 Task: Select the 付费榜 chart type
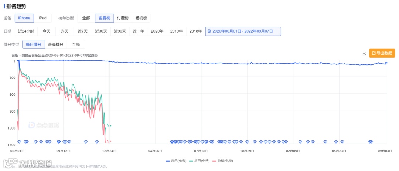(x=123, y=18)
